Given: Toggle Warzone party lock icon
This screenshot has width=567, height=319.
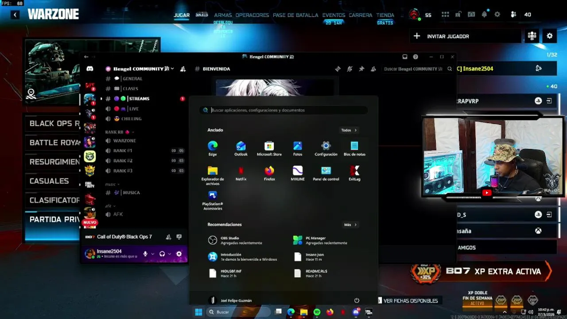Looking at the screenshot, I should (458, 15).
